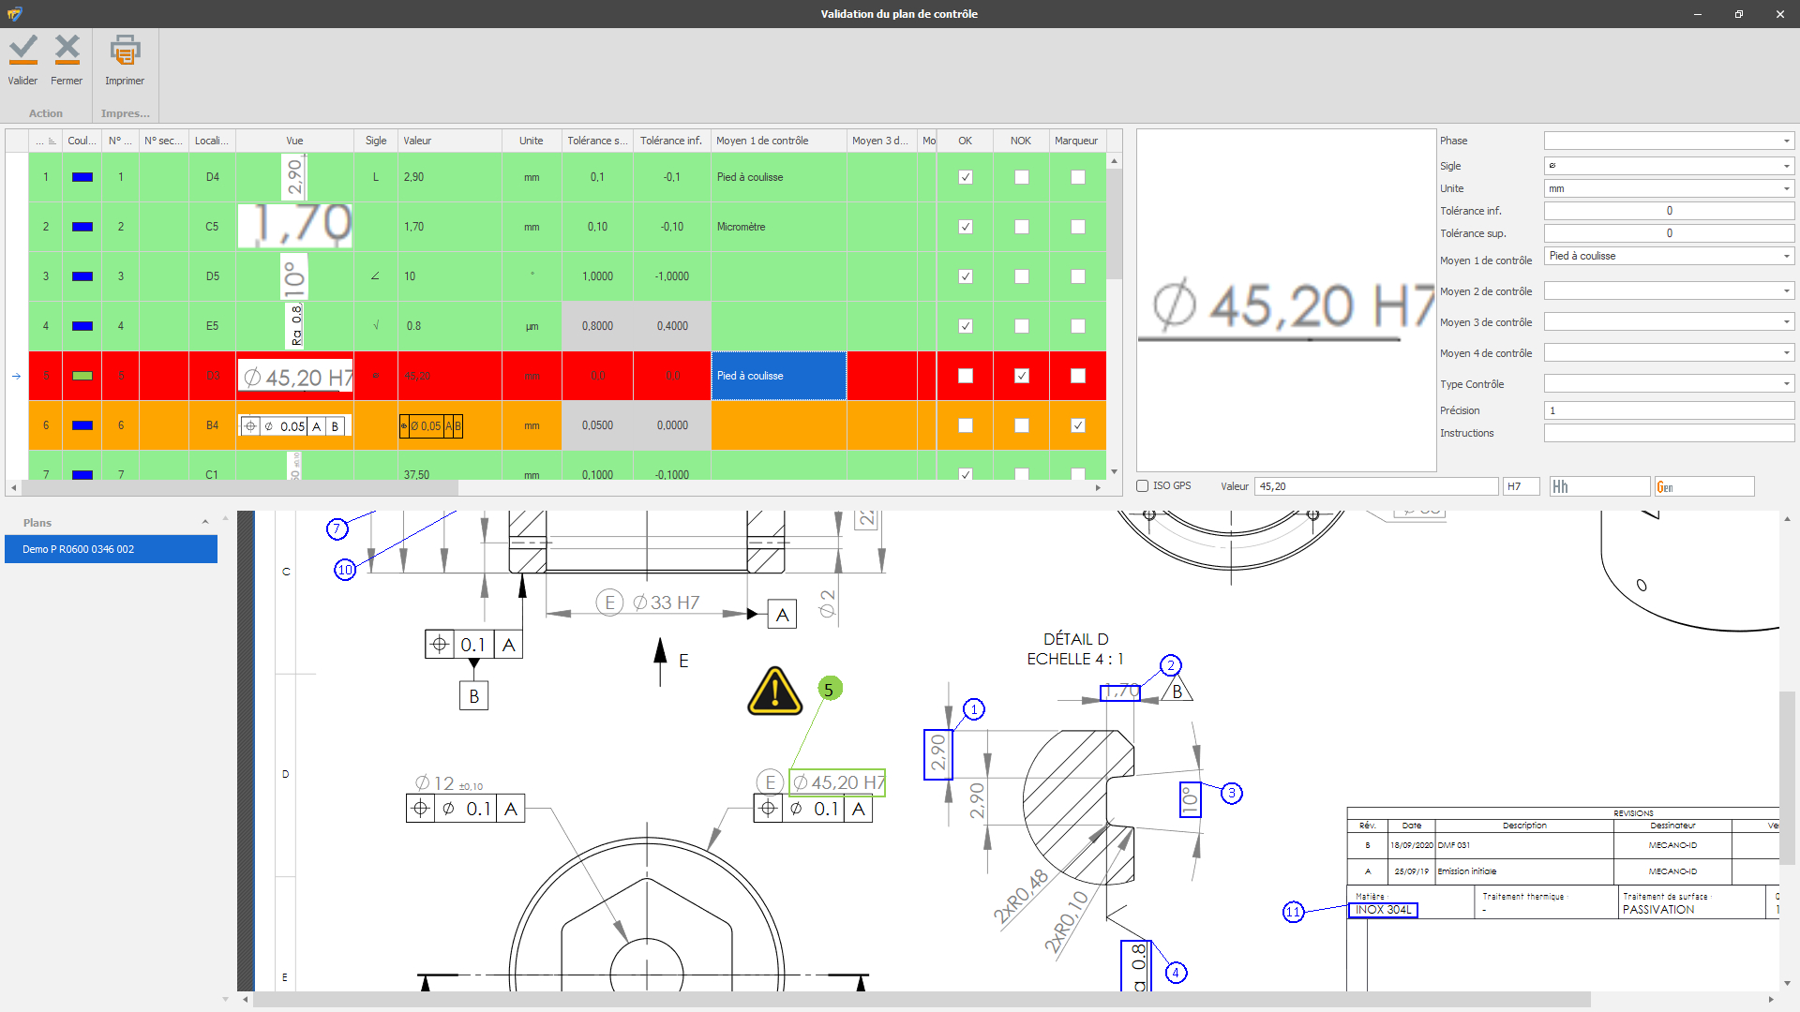Enable the ISO GPS checkbox
Viewport: 1800px width, 1012px height.
coord(1143,486)
